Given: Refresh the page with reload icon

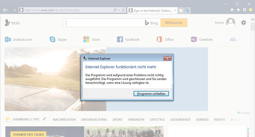Looking at the screenshot, I should point(123,10).
